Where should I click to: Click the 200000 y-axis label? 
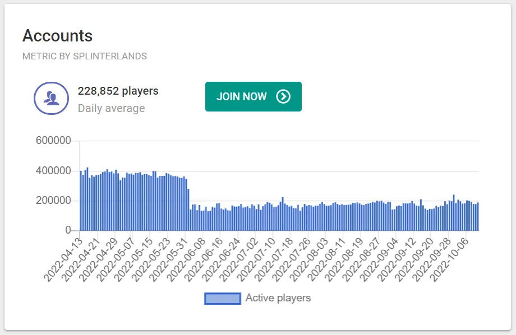pos(53,201)
